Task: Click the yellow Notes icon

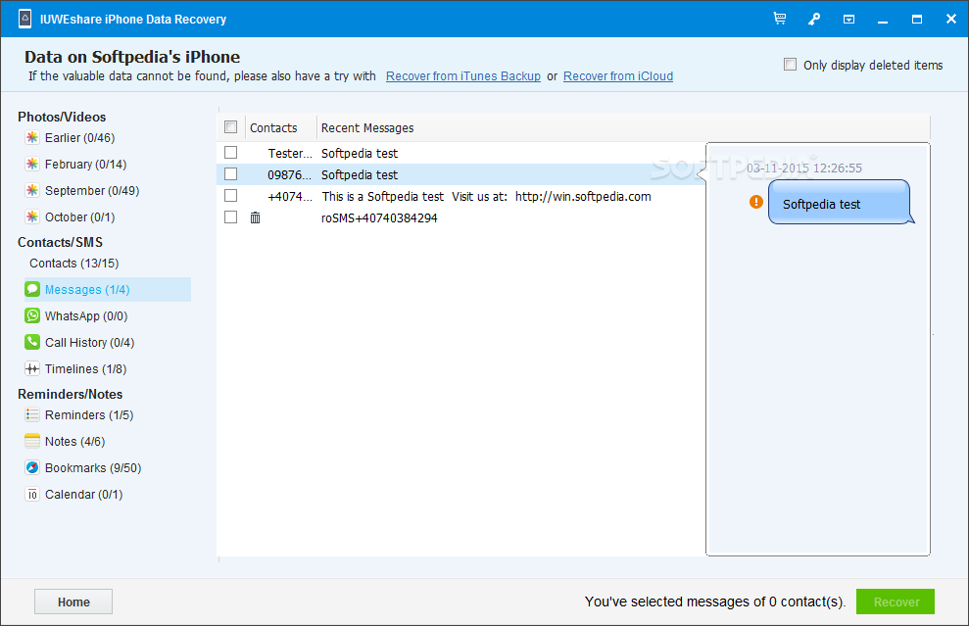Action: point(32,441)
